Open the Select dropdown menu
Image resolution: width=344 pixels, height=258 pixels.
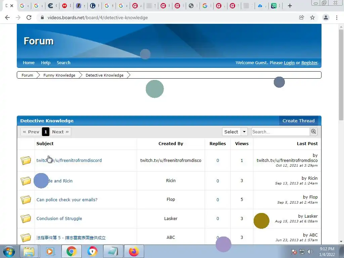[x=235, y=132]
